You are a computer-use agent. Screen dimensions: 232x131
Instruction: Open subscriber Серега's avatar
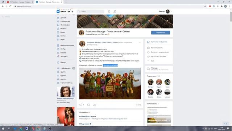point(150,92)
